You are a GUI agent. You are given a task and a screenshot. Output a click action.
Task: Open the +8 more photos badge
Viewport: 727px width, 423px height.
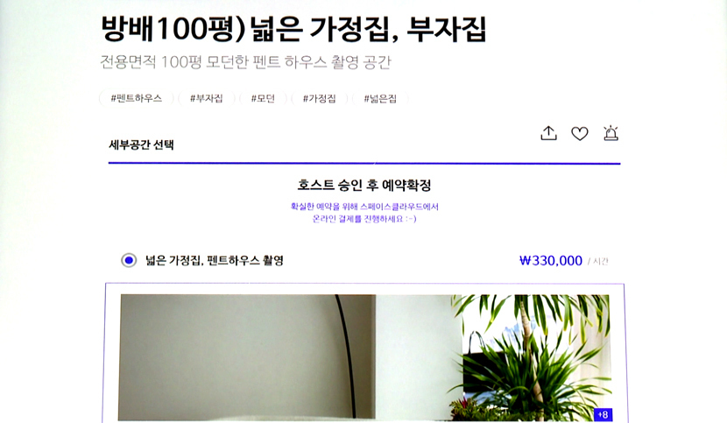coord(603,414)
